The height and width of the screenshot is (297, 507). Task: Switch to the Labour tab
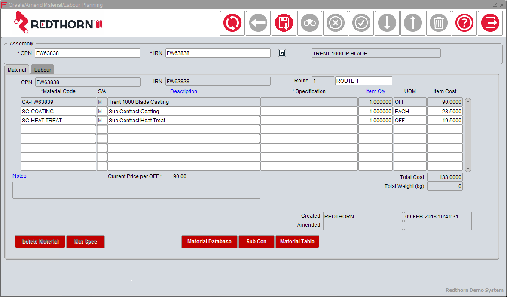42,69
